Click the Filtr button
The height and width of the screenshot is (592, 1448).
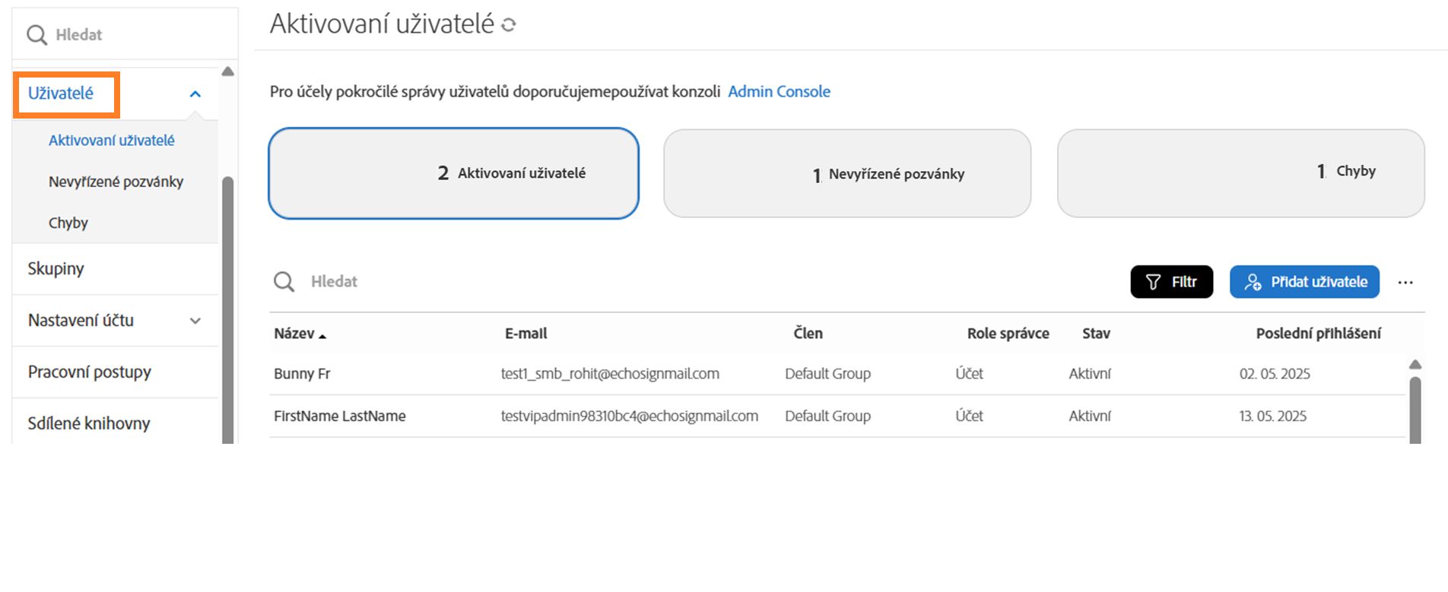pyautogui.click(x=1171, y=282)
